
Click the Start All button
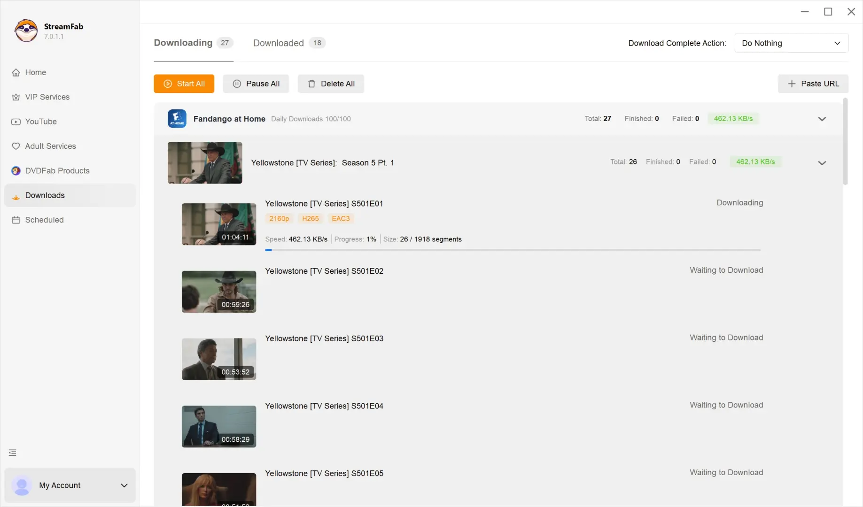point(184,84)
